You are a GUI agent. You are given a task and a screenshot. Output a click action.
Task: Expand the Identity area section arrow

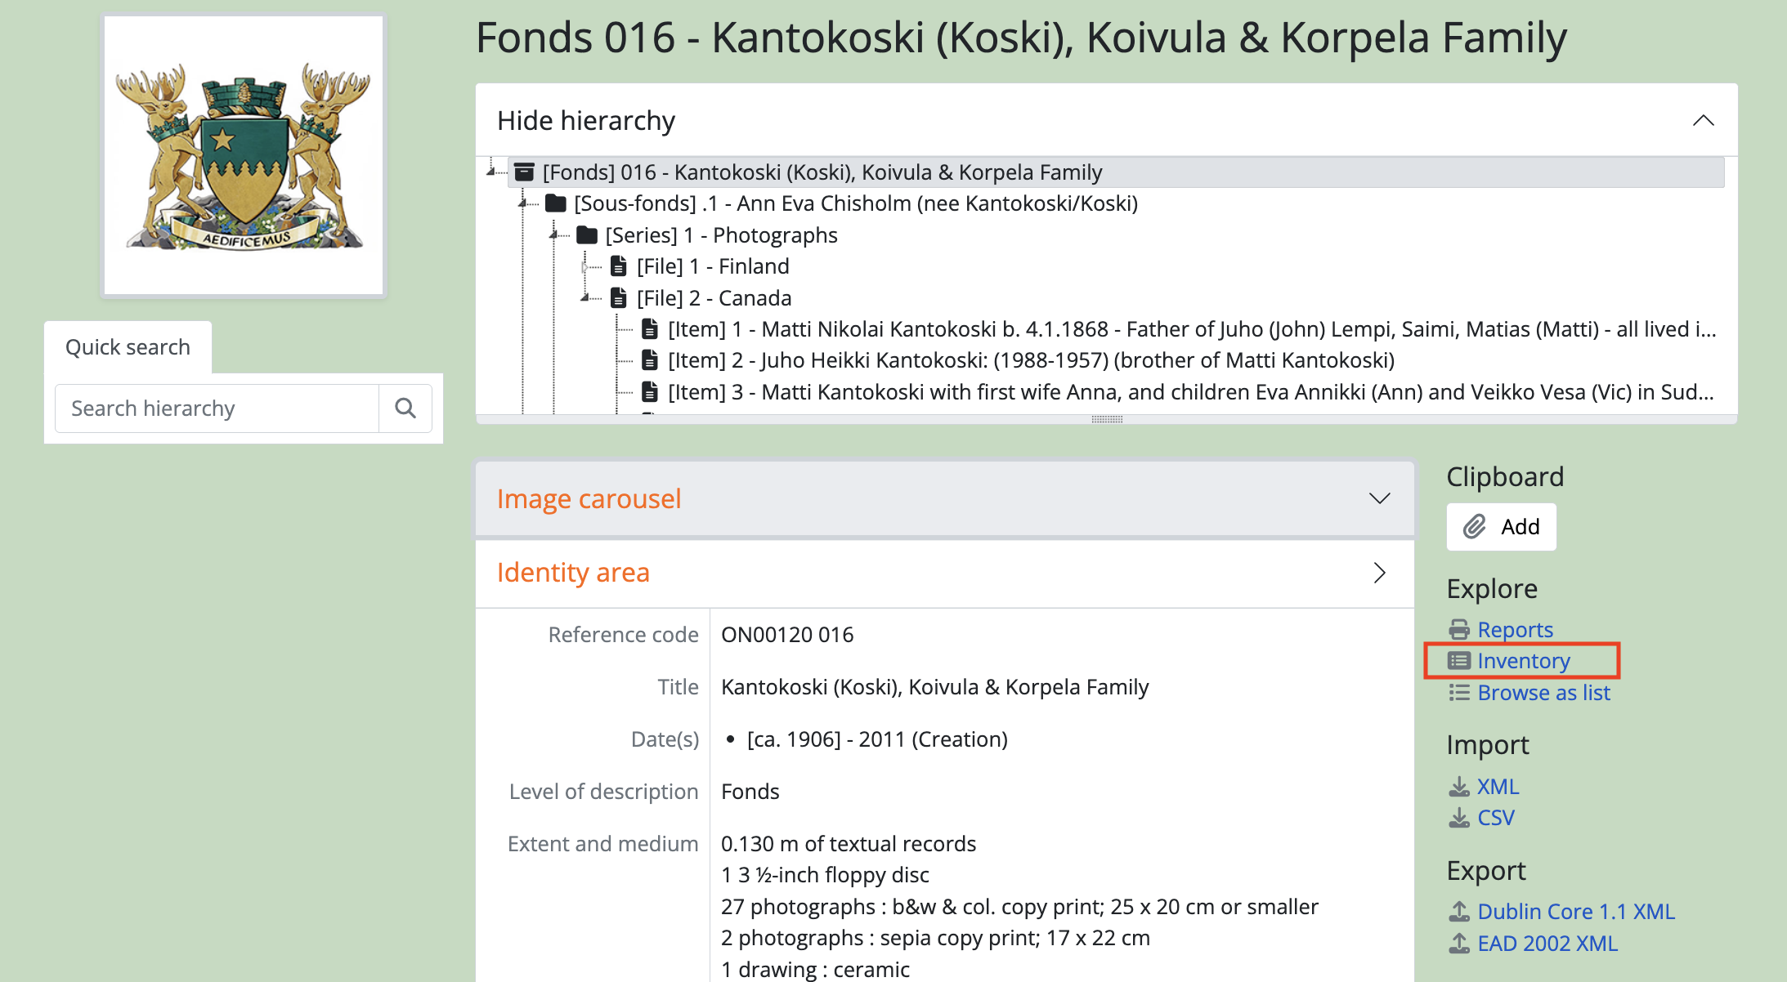(1379, 572)
